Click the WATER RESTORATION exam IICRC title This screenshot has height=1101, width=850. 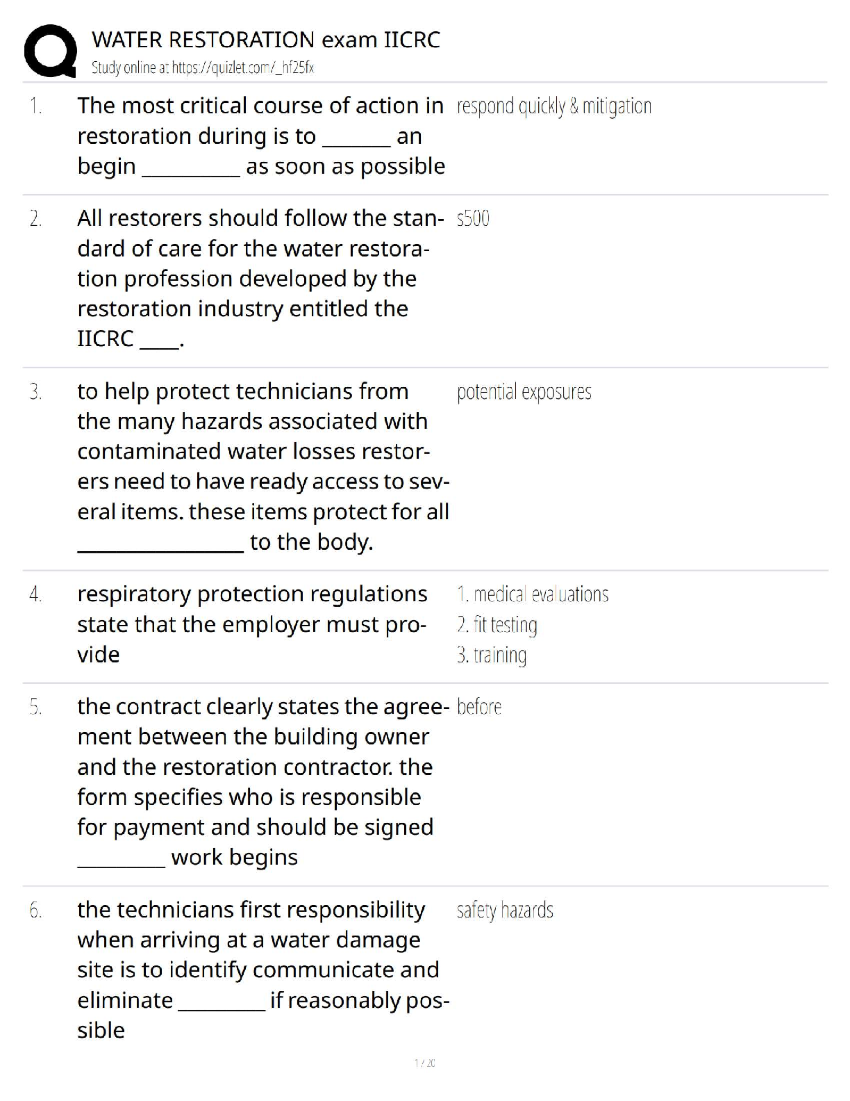266,40
